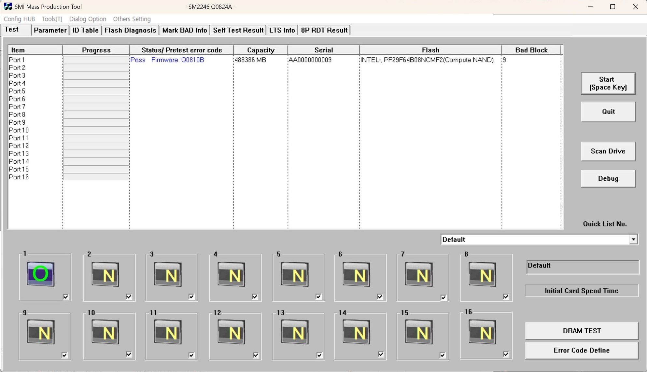This screenshot has width=647, height=372.
Task: Click port 12 N drive icon
Action: [x=231, y=332]
